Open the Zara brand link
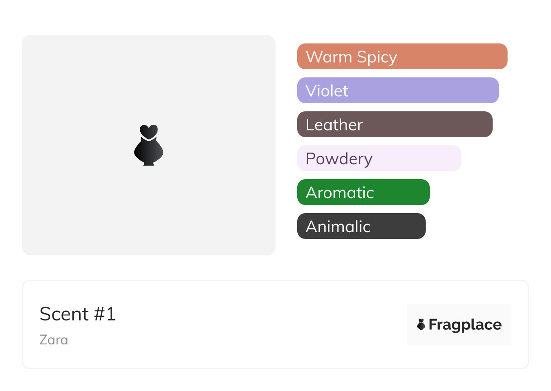Viewport: 551px width, 391px height. (54, 339)
